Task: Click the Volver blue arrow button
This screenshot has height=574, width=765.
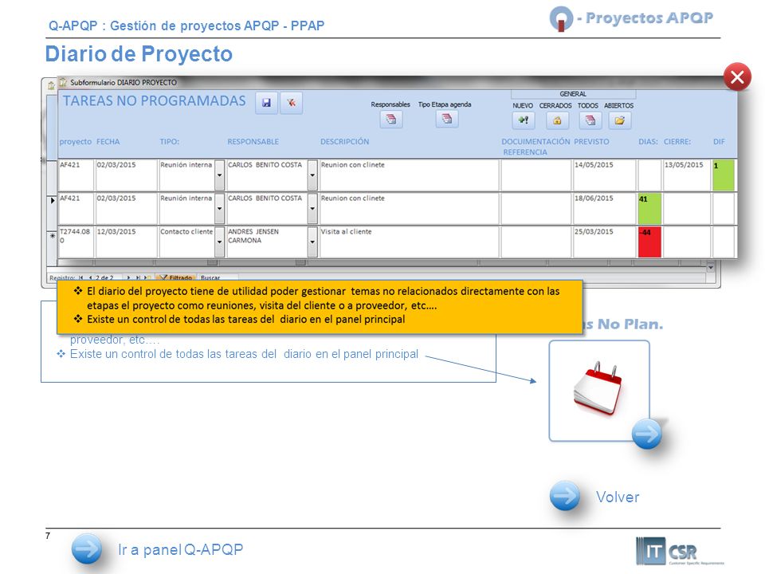Action: coord(565,496)
